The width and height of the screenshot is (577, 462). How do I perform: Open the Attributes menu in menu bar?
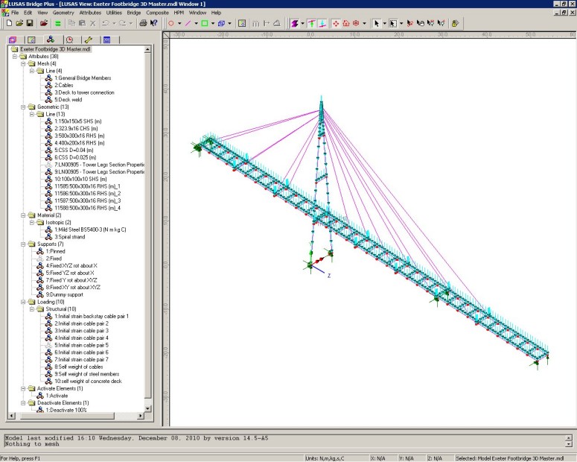(90, 13)
